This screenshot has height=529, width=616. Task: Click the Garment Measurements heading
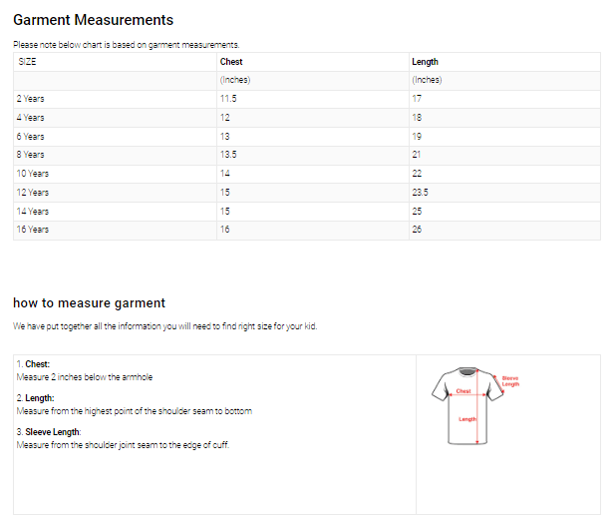click(x=93, y=20)
